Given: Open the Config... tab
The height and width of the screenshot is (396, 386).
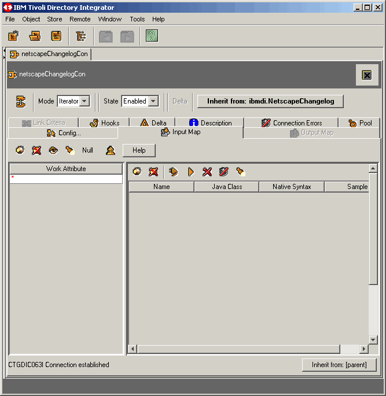Looking at the screenshot, I should point(64,133).
